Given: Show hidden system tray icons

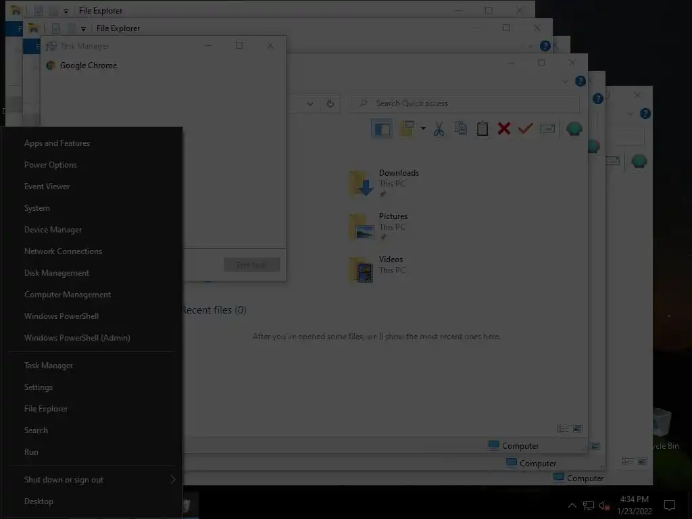Looking at the screenshot, I should tap(572, 505).
